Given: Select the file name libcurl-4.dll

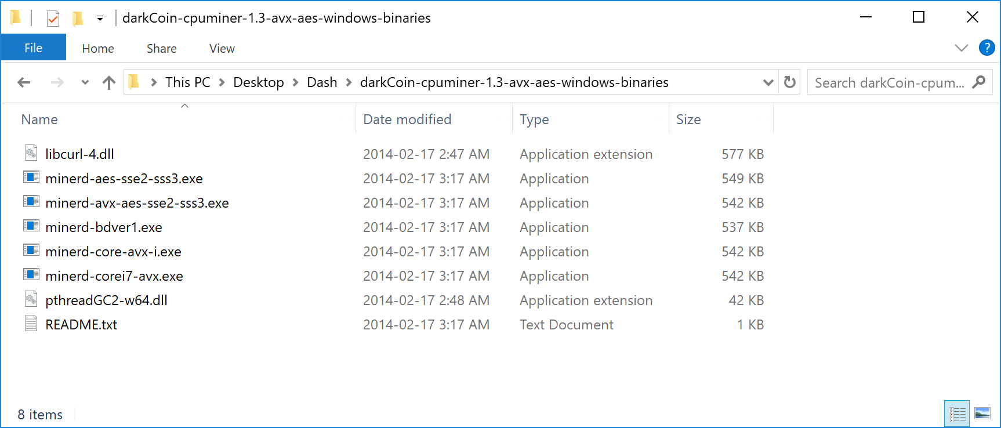Looking at the screenshot, I should (x=79, y=154).
